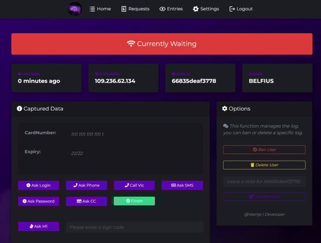This screenshot has height=243, width=321.
Task: Go to the Requests page
Action: (x=135, y=9)
